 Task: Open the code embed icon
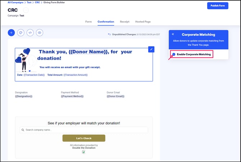click(x=31, y=33)
